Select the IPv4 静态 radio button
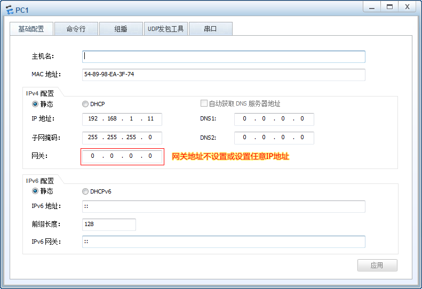This screenshot has height=289, width=422. [35, 104]
